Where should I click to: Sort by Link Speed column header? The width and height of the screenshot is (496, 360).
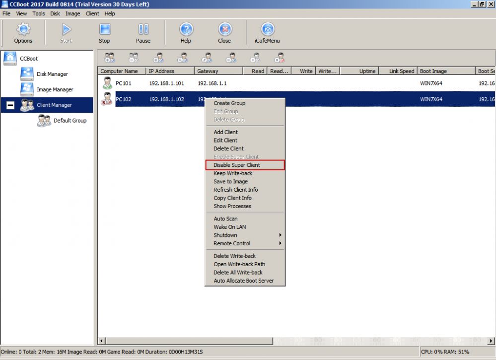pyautogui.click(x=398, y=71)
